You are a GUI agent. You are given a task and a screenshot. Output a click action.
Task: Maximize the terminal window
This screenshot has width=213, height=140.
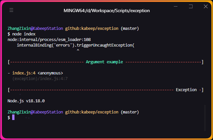(191, 6)
